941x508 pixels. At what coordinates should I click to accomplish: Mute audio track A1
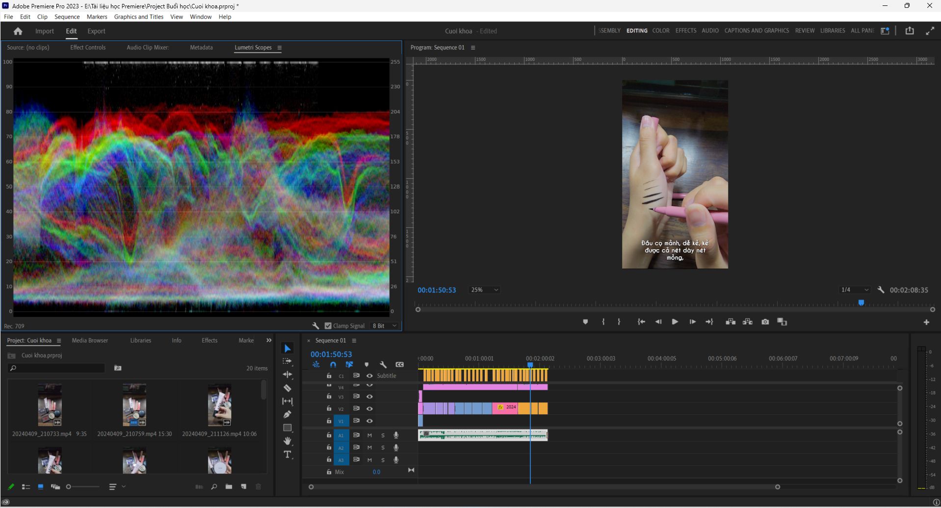[369, 435]
